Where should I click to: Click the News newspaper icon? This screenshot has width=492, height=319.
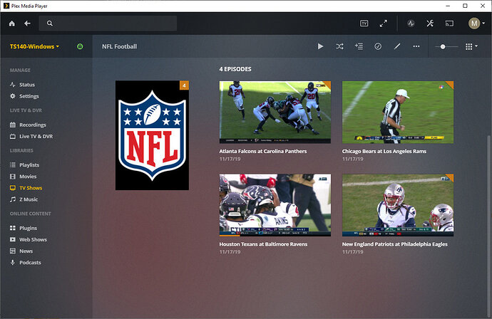click(13, 251)
